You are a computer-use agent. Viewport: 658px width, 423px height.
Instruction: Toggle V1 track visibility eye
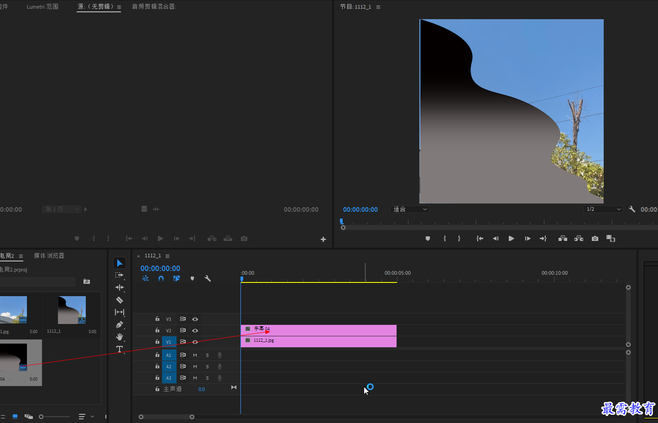tap(195, 342)
